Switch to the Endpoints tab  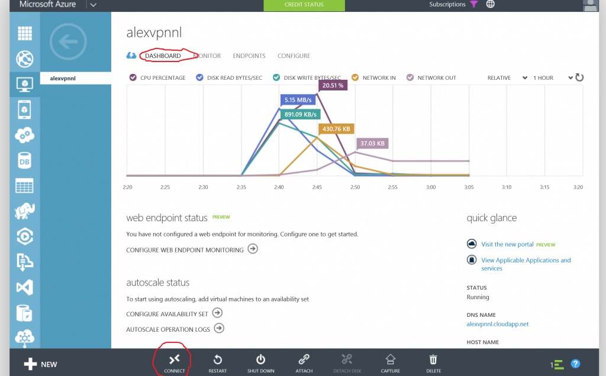tap(249, 56)
